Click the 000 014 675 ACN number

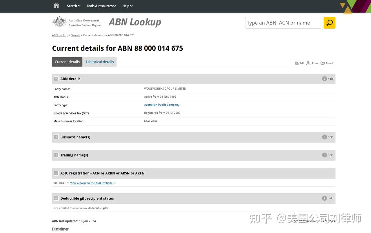pos(61,183)
